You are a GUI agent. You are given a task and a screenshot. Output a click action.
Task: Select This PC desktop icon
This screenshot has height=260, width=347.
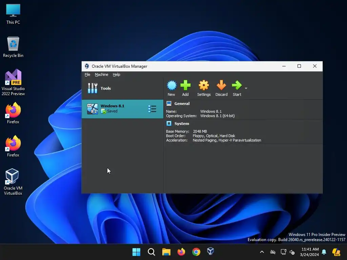[x=13, y=14]
